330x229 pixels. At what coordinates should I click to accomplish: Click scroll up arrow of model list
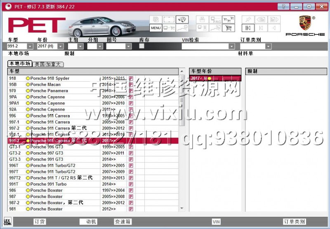pyautogui.click(x=182, y=71)
